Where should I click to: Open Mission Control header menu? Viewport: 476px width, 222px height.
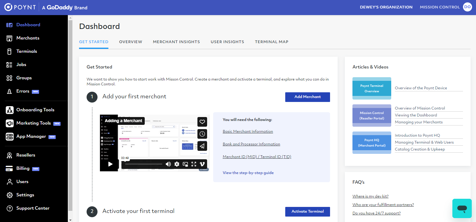440,7
